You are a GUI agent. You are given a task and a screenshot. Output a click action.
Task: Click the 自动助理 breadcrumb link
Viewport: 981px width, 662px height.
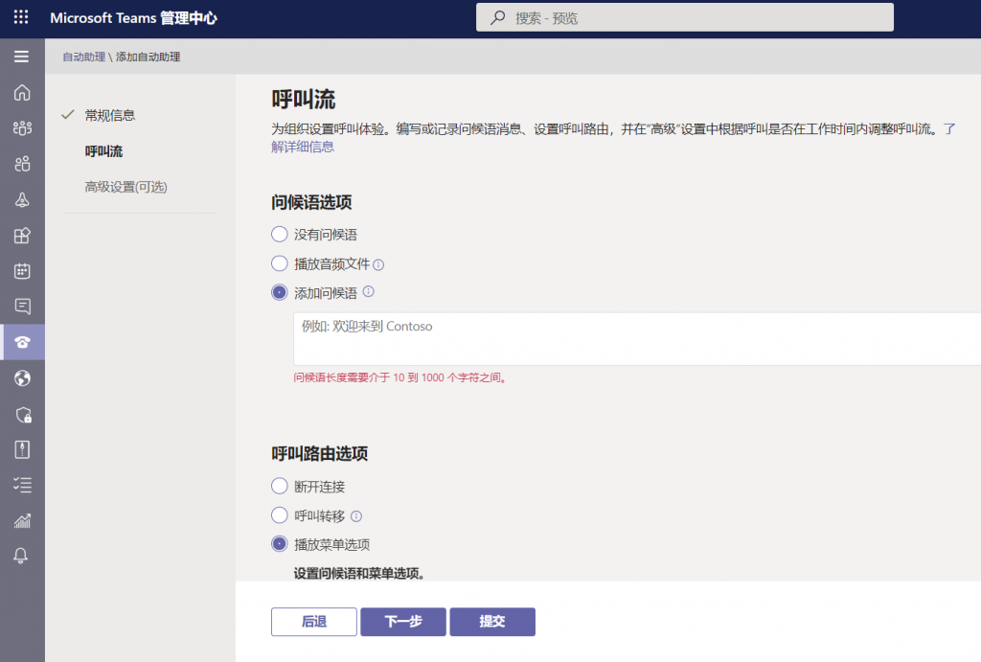pos(84,57)
